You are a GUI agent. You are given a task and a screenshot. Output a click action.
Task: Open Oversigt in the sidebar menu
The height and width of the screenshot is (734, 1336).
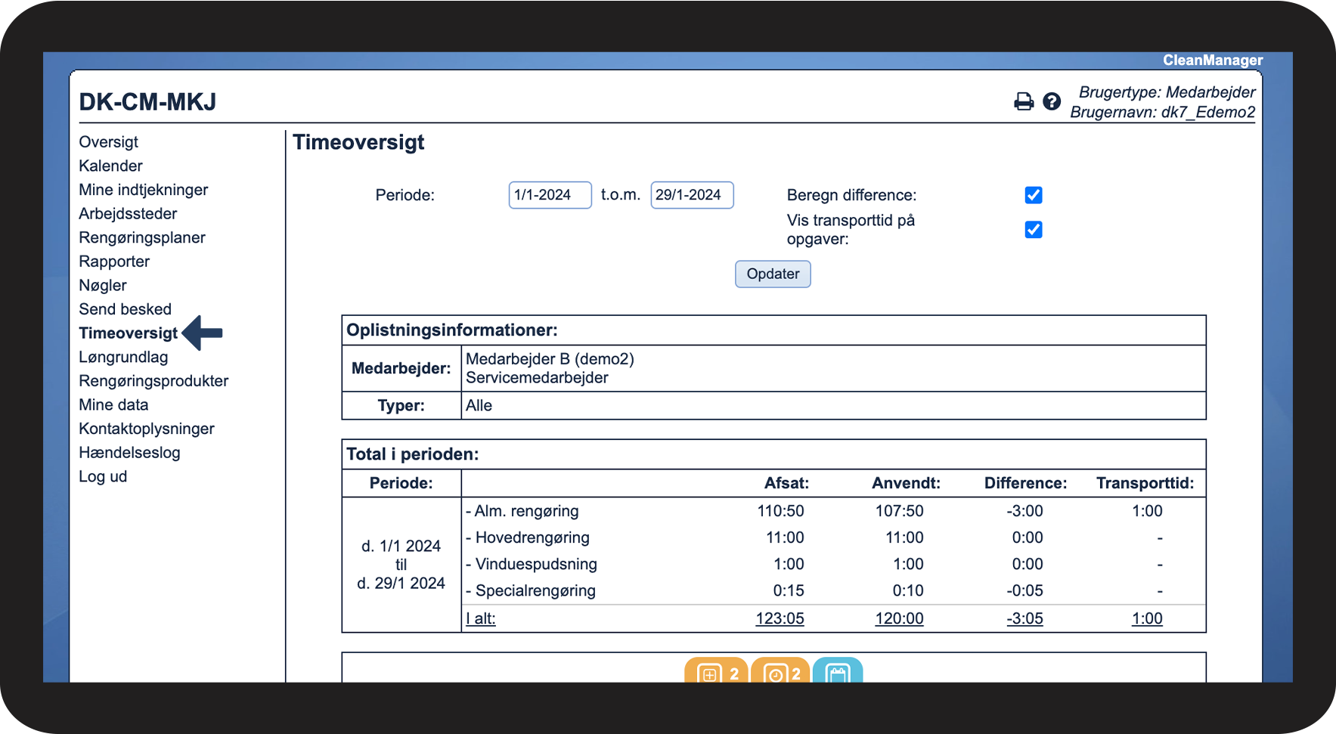pos(108,142)
